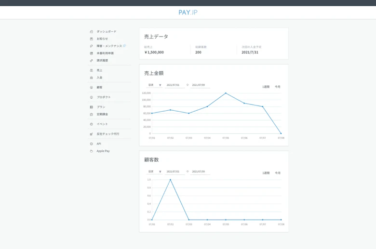Open the API icon in the sidebar
This screenshot has height=249, width=376.
coord(92,144)
